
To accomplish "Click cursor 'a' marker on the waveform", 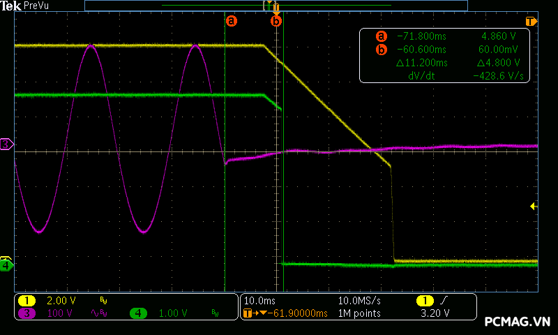I will click(232, 21).
